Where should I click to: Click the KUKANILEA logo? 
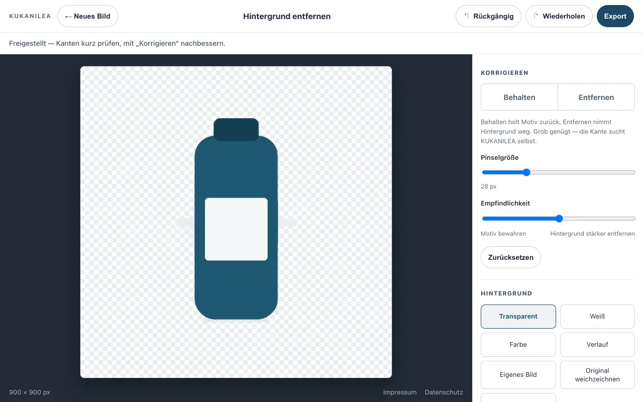click(x=30, y=16)
